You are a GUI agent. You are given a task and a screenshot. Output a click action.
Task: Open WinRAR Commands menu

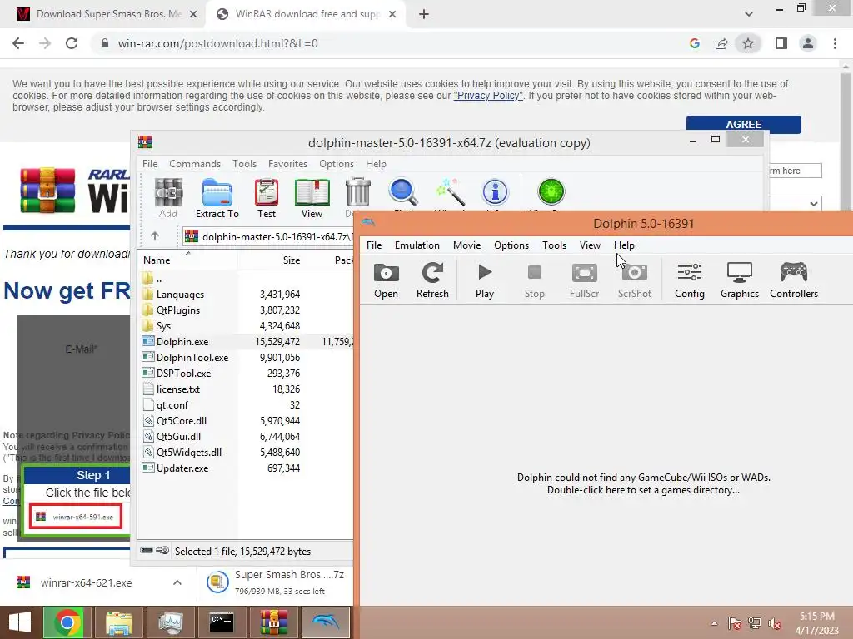pyautogui.click(x=195, y=164)
